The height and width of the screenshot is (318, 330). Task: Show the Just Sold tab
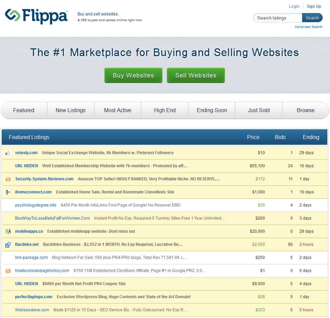[258, 110]
